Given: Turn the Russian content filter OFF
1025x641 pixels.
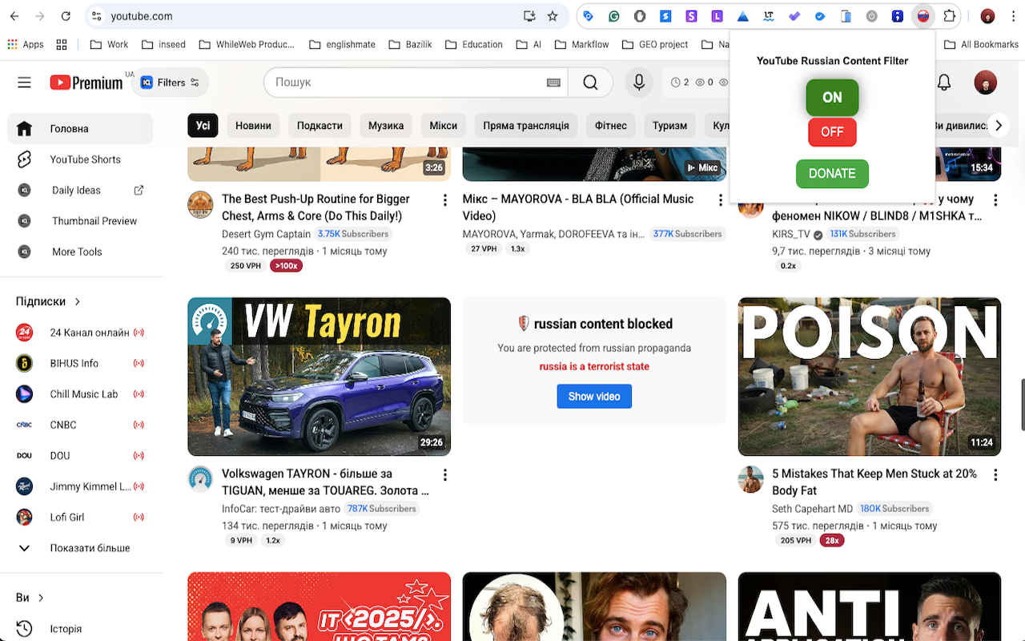Looking at the screenshot, I should [832, 132].
